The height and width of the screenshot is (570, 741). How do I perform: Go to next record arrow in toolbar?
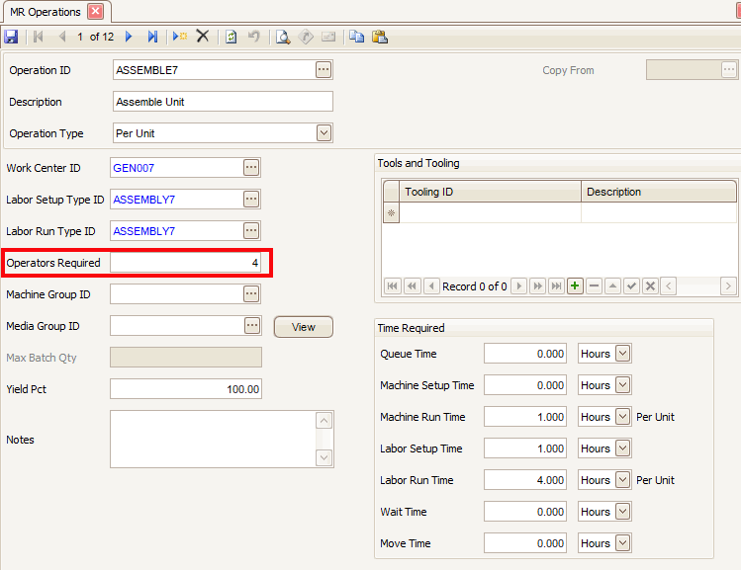[x=129, y=37]
